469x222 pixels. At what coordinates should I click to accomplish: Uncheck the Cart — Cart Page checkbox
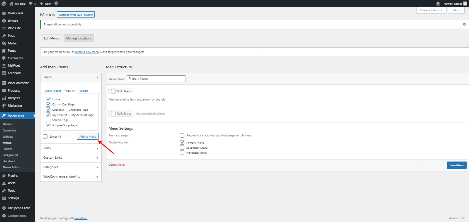pos(48,104)
